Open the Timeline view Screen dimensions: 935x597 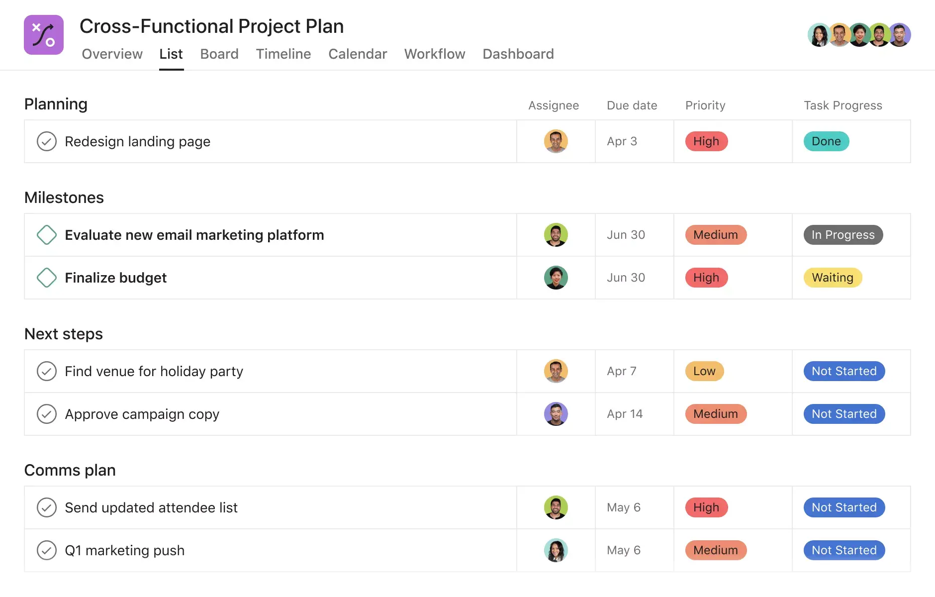[x=283, y=54]
